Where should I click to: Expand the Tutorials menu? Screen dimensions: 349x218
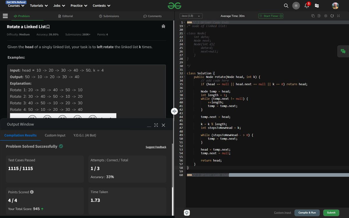point(39,6)
